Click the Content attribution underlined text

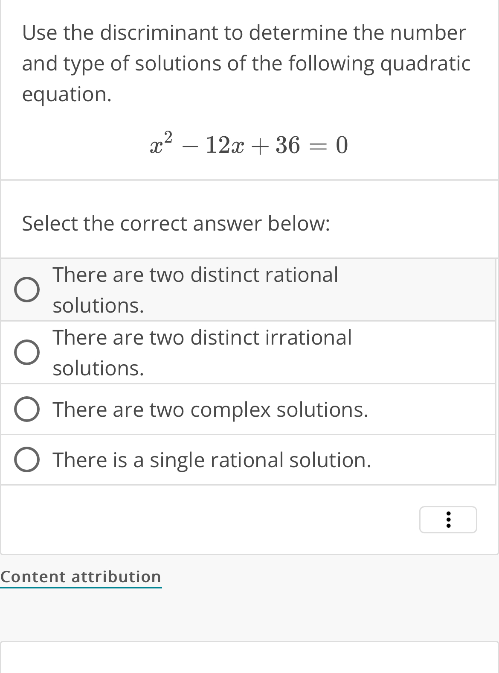point(81,576)
